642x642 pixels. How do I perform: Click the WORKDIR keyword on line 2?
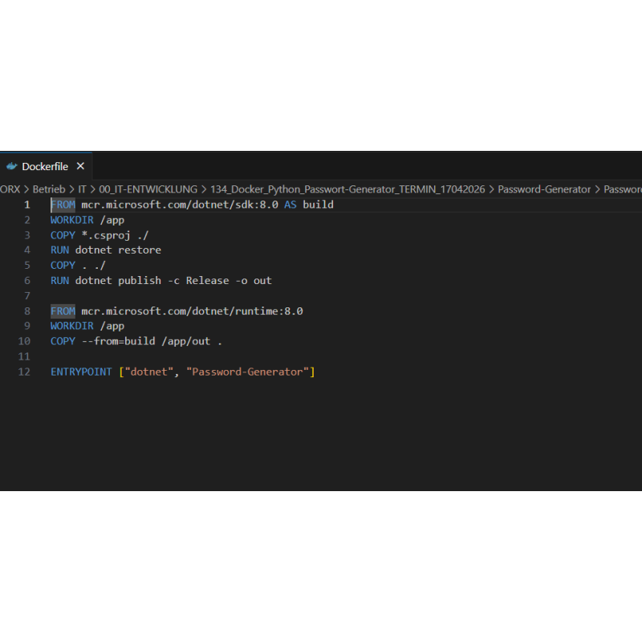click(x=71, y=220)
